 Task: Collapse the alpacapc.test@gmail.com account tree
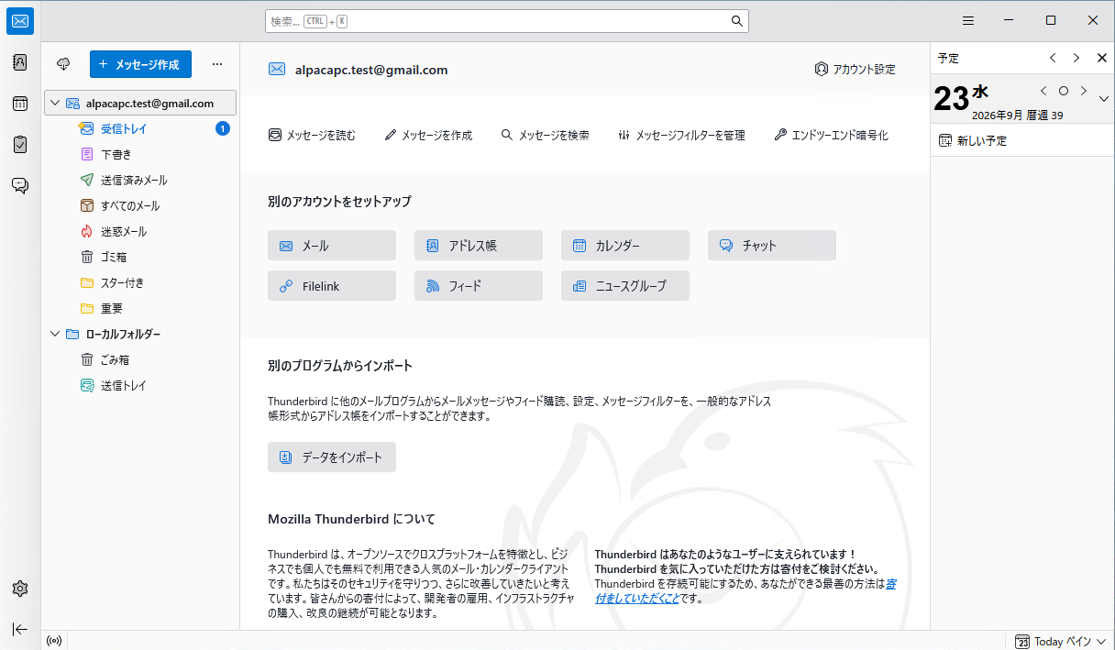click(55, 104)
